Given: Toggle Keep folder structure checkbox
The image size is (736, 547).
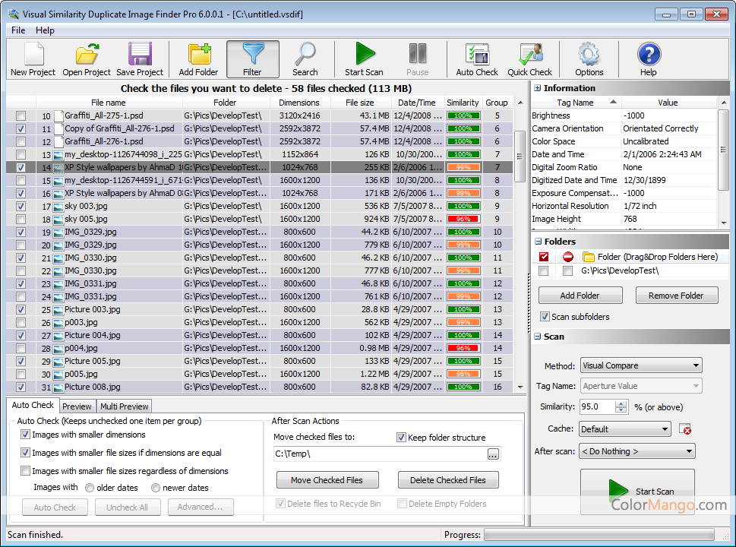Looking at the screenshot, I should [x=401, y=438].
